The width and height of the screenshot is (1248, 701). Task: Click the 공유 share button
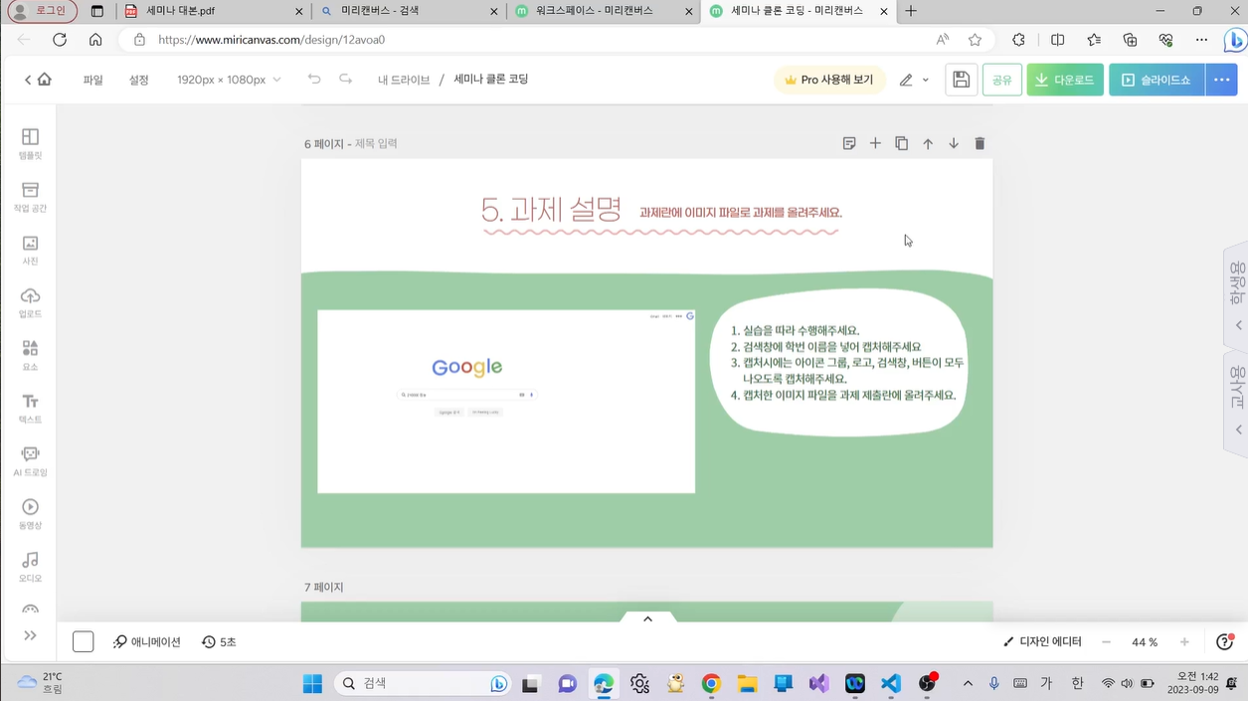(x=1001, y=80)
